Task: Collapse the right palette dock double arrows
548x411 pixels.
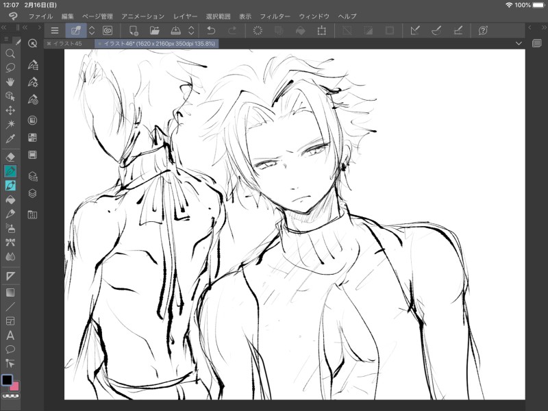Action: [544, 27]
